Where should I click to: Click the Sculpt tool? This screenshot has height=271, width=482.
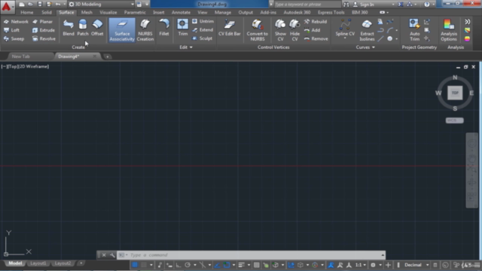[202, 38]
